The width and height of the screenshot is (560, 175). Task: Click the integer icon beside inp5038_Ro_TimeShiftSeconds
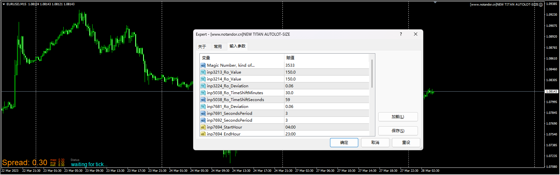[203, 100]
